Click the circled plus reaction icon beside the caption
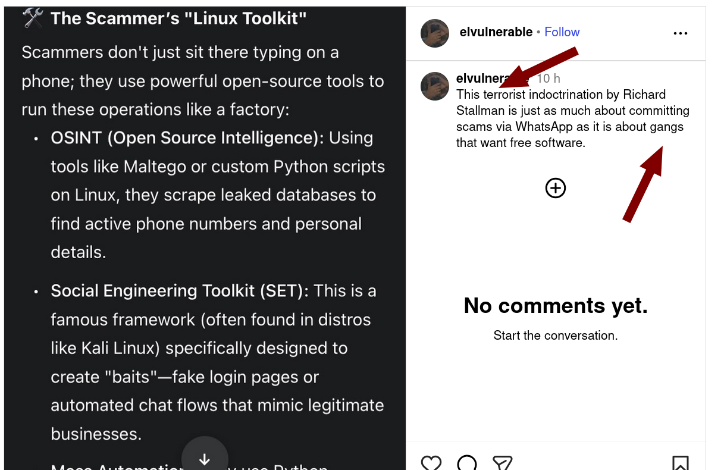The image size is (724, 470). click(x=555, y=188)
